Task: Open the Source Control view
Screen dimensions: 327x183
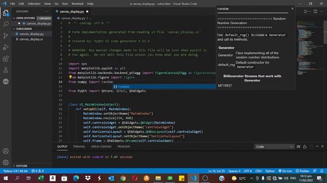Action: (x=6, y=36)
